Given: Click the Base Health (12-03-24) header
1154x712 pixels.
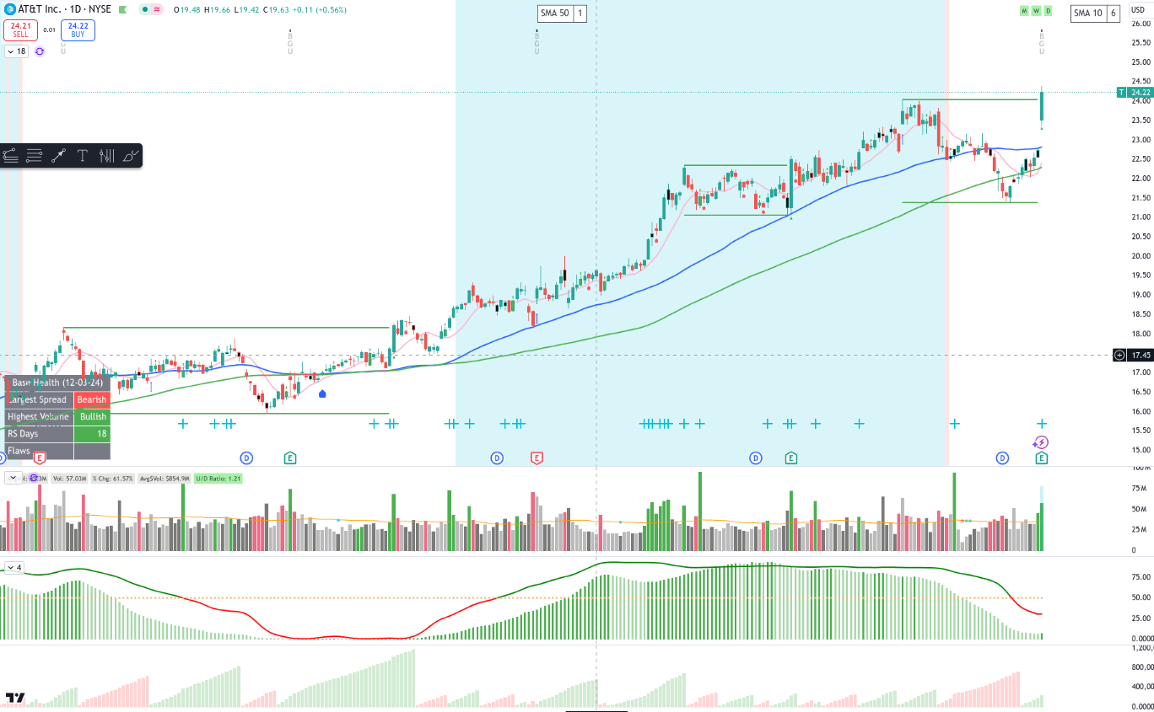Looking at the screenshot, I should [57, 383].
